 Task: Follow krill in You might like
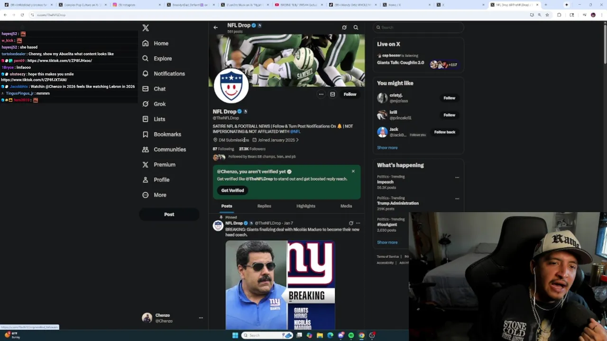click(449, 115)
